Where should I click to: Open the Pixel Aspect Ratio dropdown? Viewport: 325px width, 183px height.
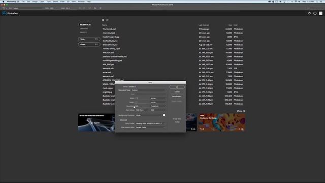coord(150,128)
